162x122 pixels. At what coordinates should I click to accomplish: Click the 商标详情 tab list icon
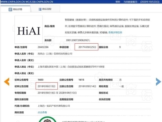(x=10, y=9)
